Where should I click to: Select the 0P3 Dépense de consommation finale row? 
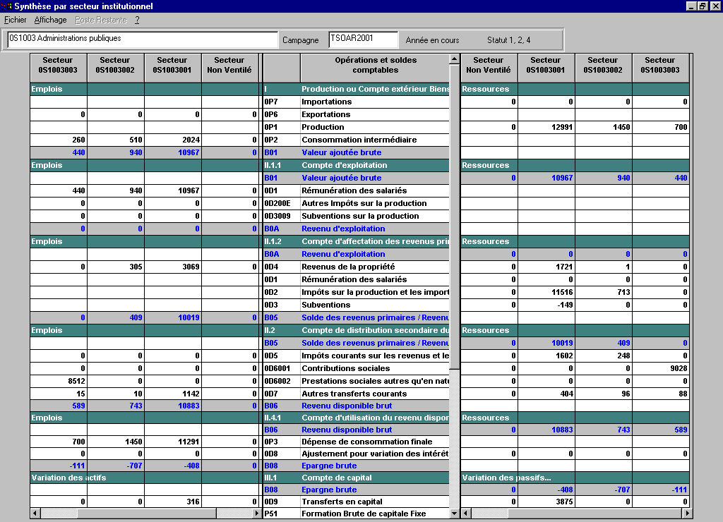[x=356, y=442]
